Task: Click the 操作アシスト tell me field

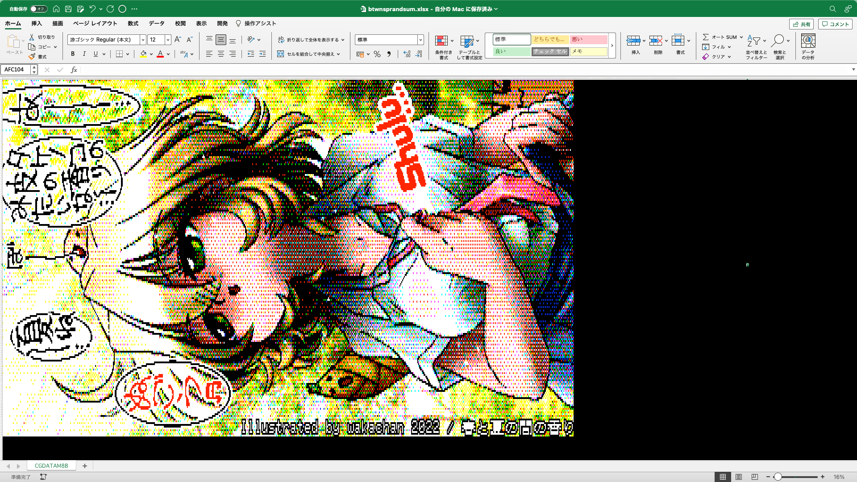Action: [x=256, y=24]
